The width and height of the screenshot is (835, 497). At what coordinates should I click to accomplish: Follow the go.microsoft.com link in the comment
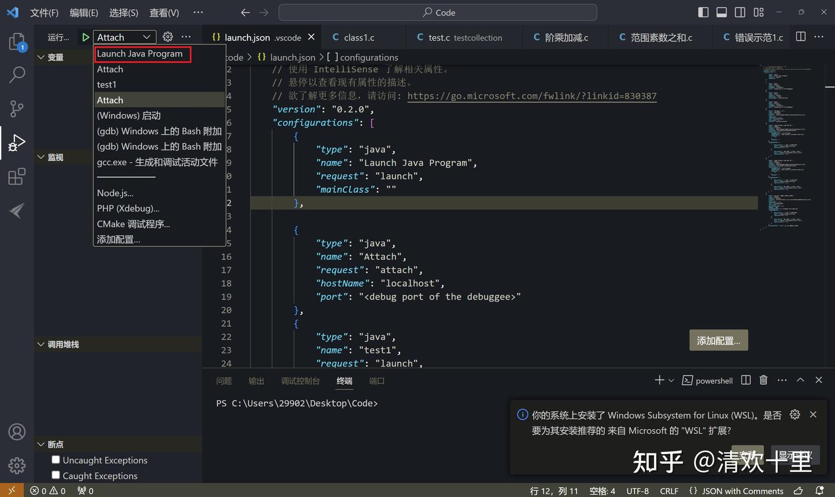click(x=532, y=96)
